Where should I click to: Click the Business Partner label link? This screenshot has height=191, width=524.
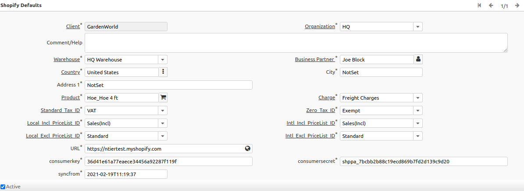click(x=314, y=59)
